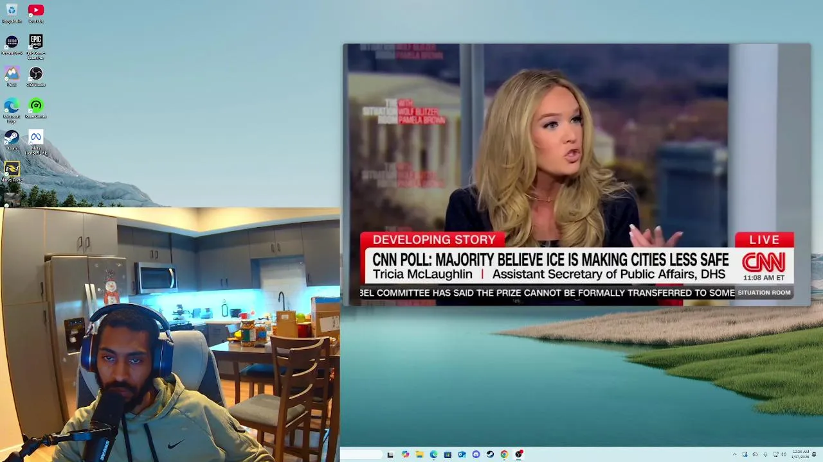823x462 pixels.
Task: Click the red 'LIVE' label on video
Action: coord(764,239)
